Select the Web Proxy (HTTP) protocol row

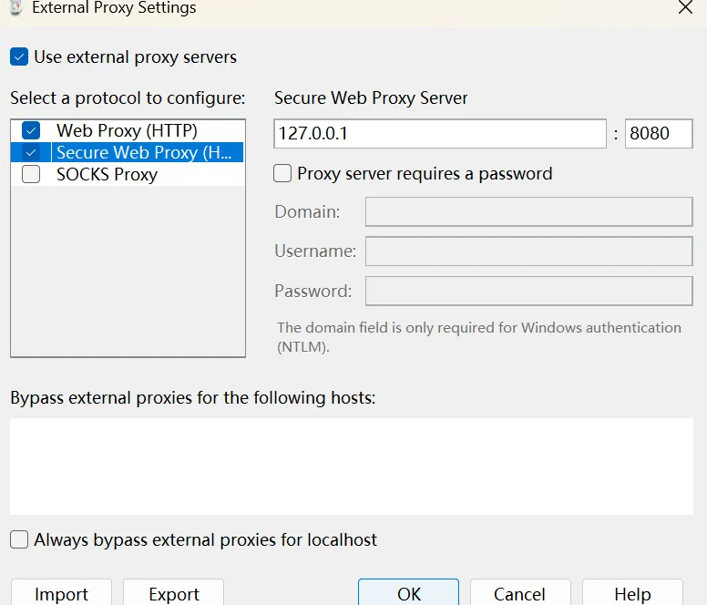(127, 130)
